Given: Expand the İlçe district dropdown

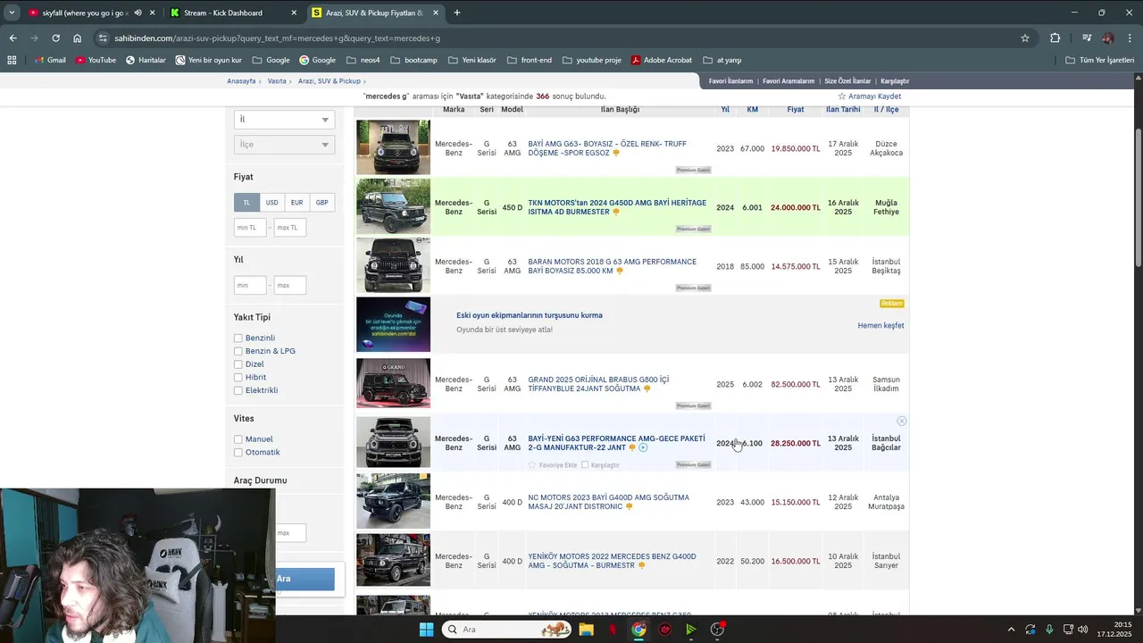Looking at the screenshot, I should [x=284, y=145].
